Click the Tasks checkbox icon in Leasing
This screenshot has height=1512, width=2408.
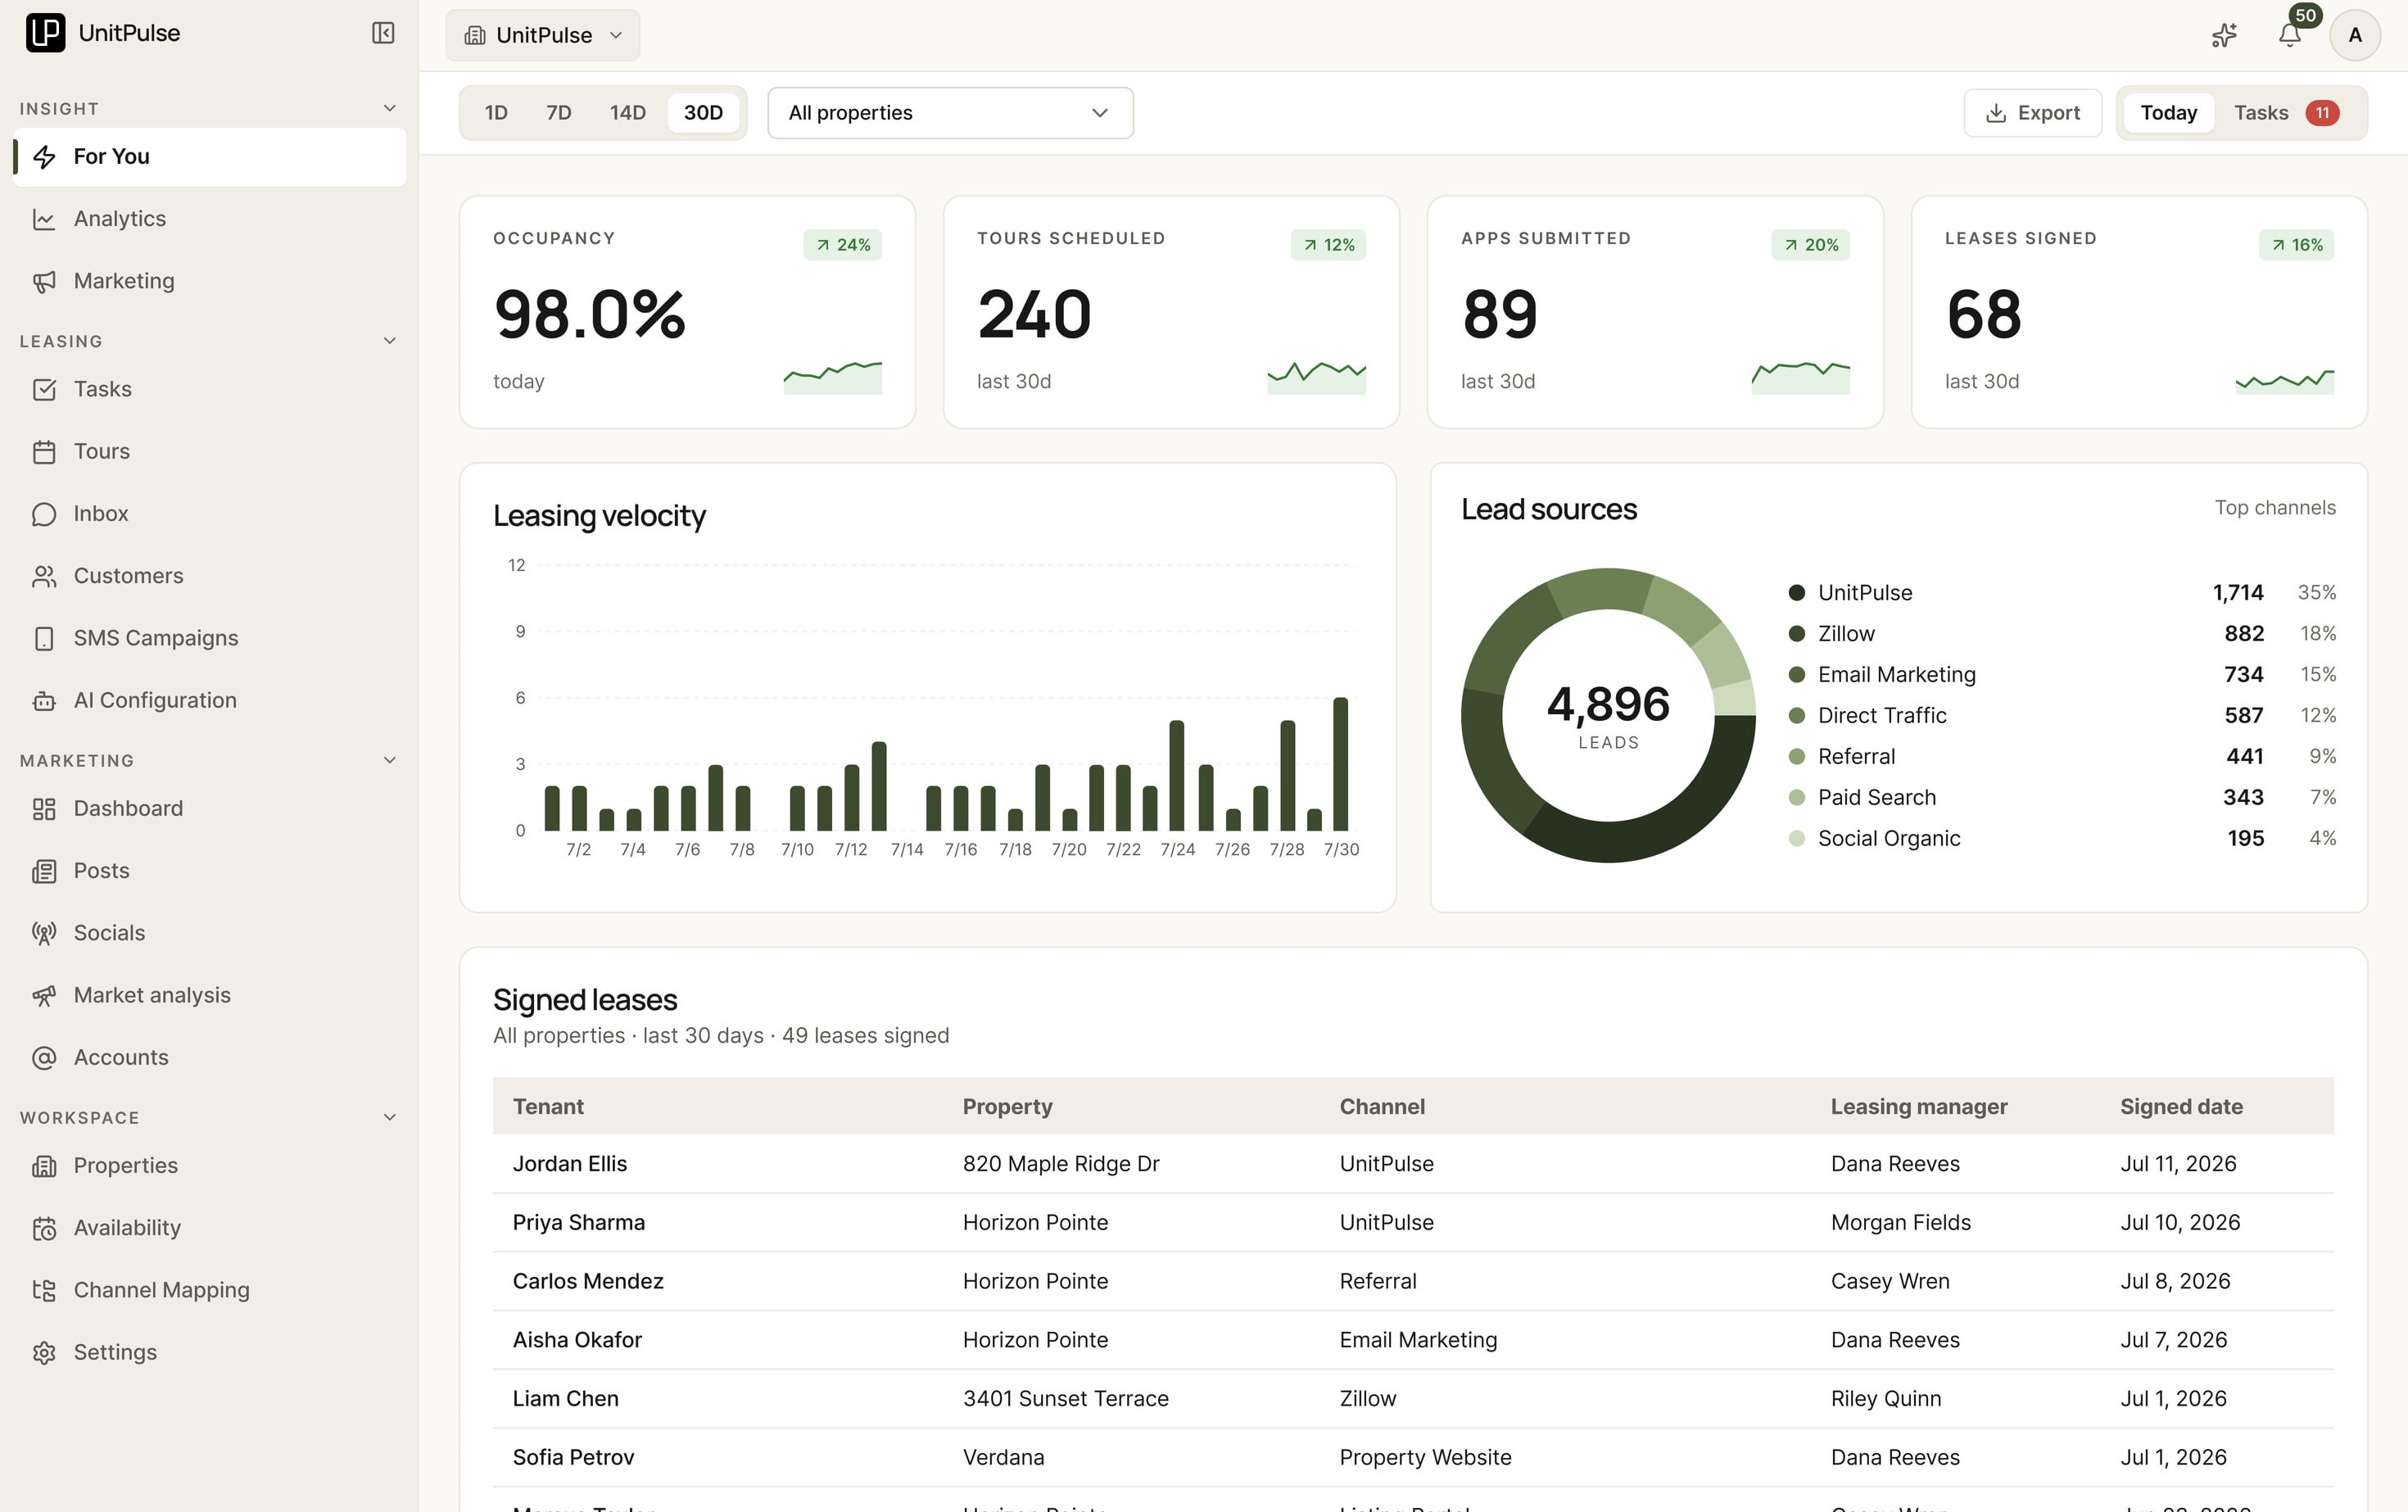[x=44, y=389]
